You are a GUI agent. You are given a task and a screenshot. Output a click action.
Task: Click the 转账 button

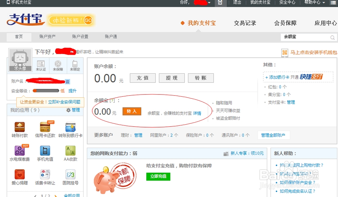[x=201, y=78]
